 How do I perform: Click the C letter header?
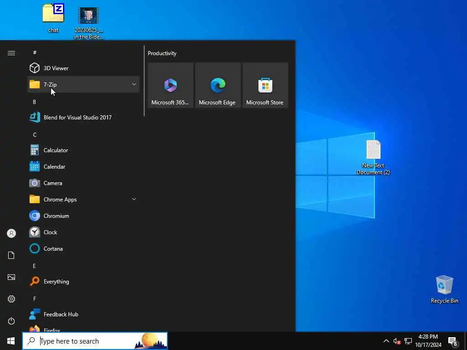[35, 134]
